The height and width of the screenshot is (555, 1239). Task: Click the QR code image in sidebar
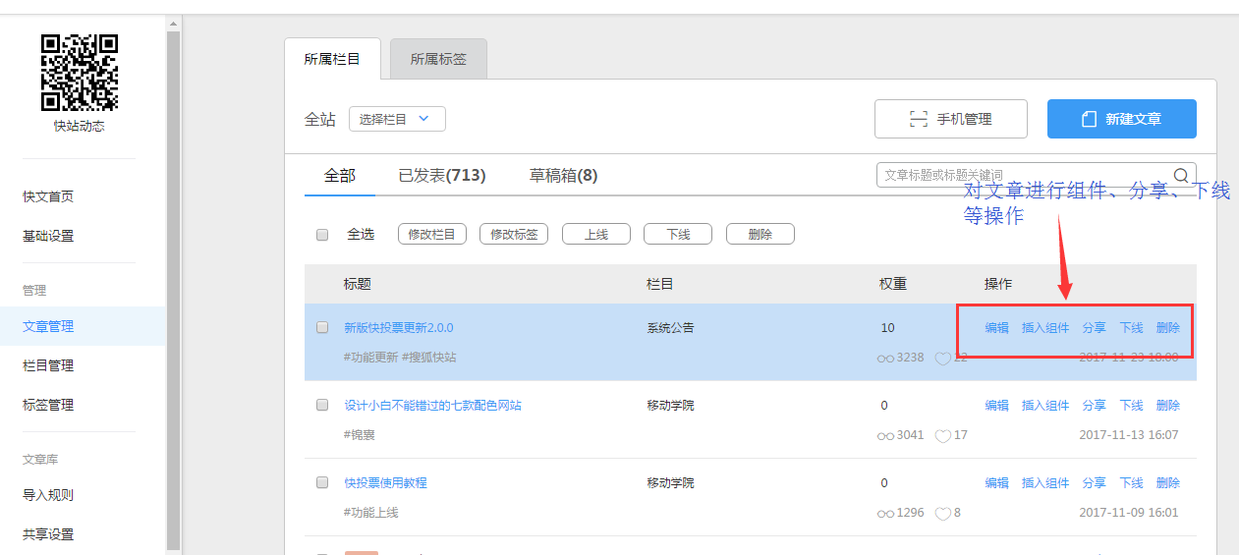coord(79,73)
